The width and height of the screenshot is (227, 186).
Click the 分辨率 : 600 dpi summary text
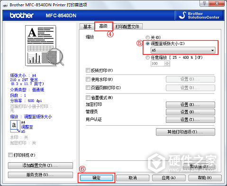[26, 101]
